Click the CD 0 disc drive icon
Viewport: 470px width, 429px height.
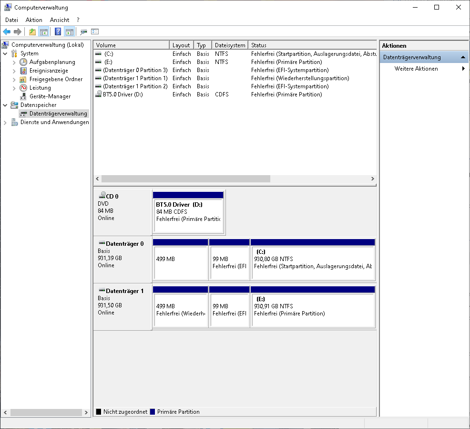click(102, 196)
